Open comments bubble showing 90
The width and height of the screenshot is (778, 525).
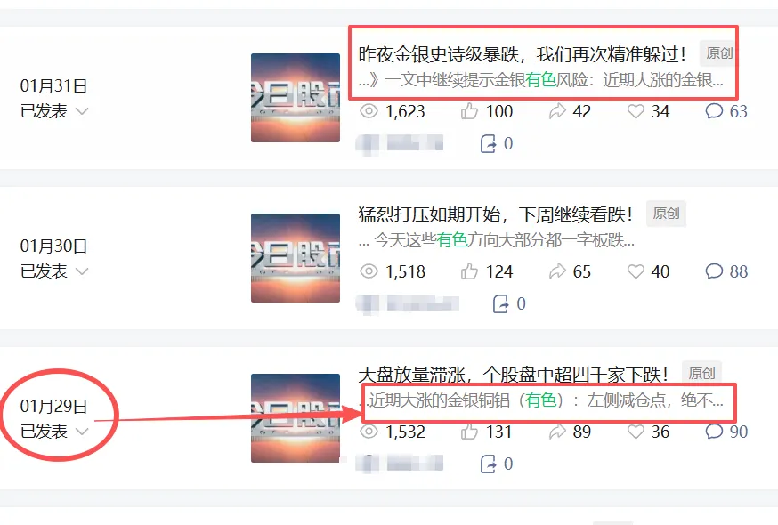(714, 432)
